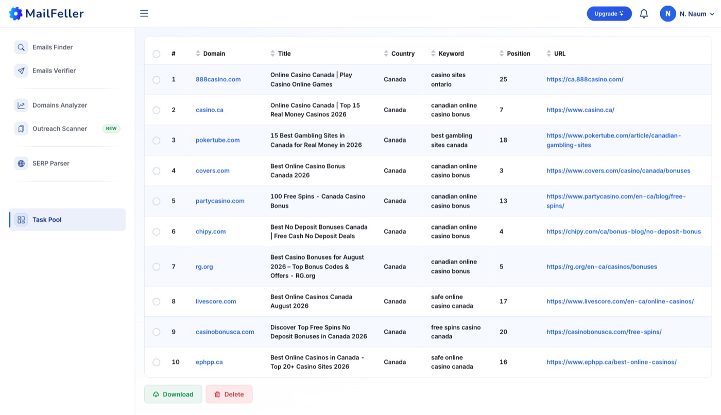Screen dimensions: 721x415
Task: Open the pokertube.com domain link
Action: point(218,140)
